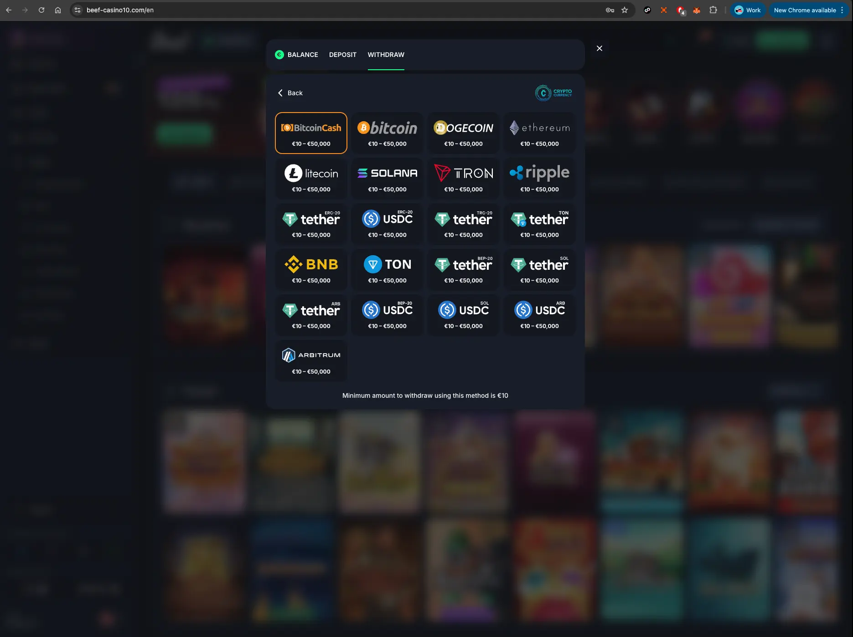The width and height of the screenshot is (853, 637).
Task: Select ethereum withdrawal option
Action: 539,133
